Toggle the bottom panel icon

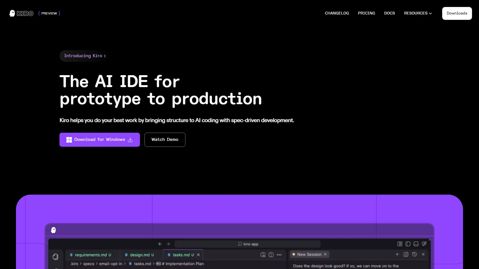click(416, 244)
